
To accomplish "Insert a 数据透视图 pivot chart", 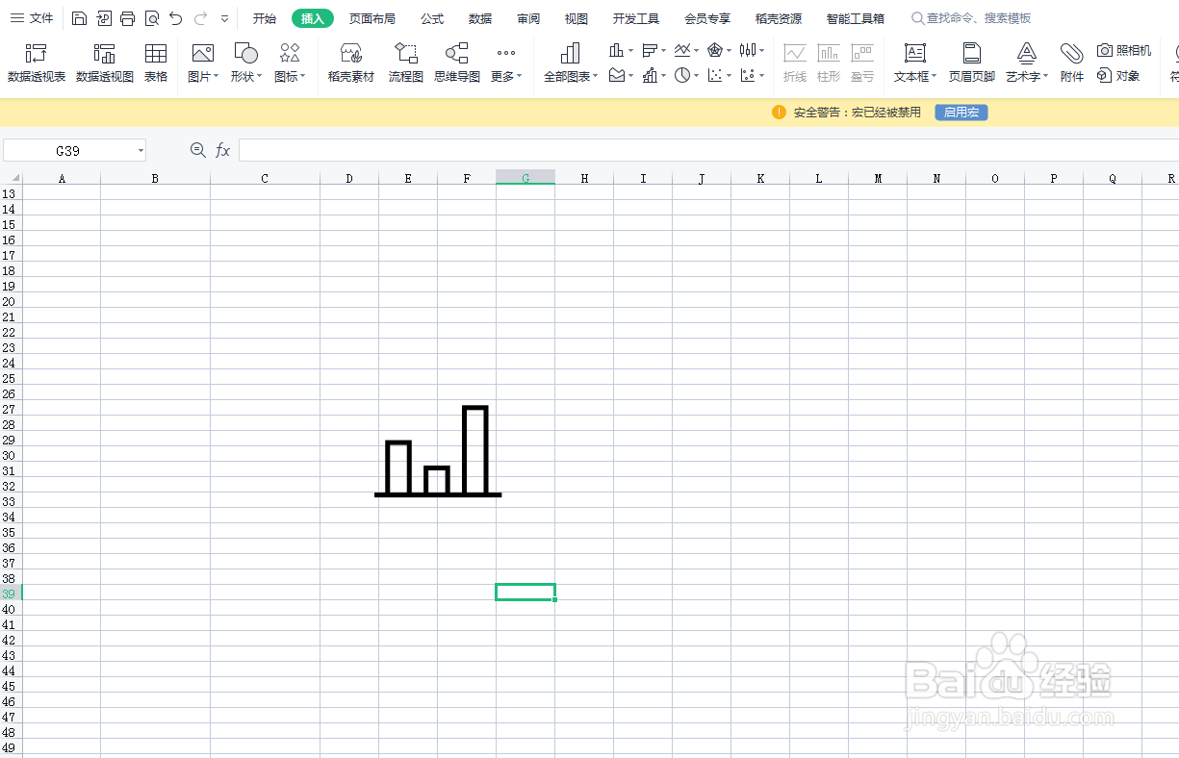I will pyautogui.click(x=105, y=63).
